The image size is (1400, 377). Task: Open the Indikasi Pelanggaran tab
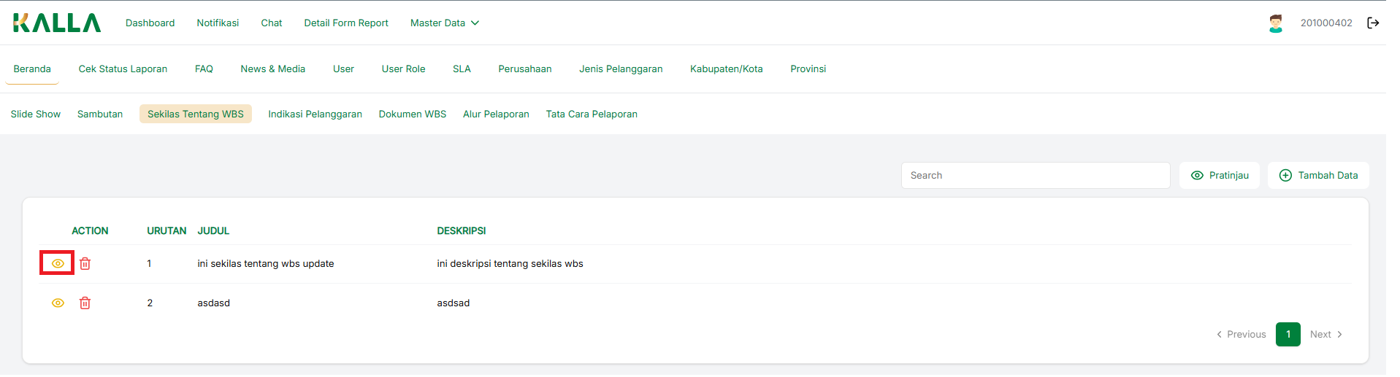(315, 114)
